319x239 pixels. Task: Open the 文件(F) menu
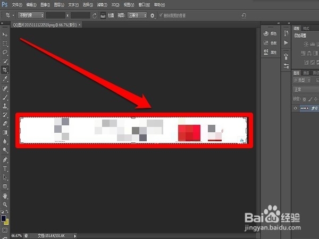click(x=17, y=5)
